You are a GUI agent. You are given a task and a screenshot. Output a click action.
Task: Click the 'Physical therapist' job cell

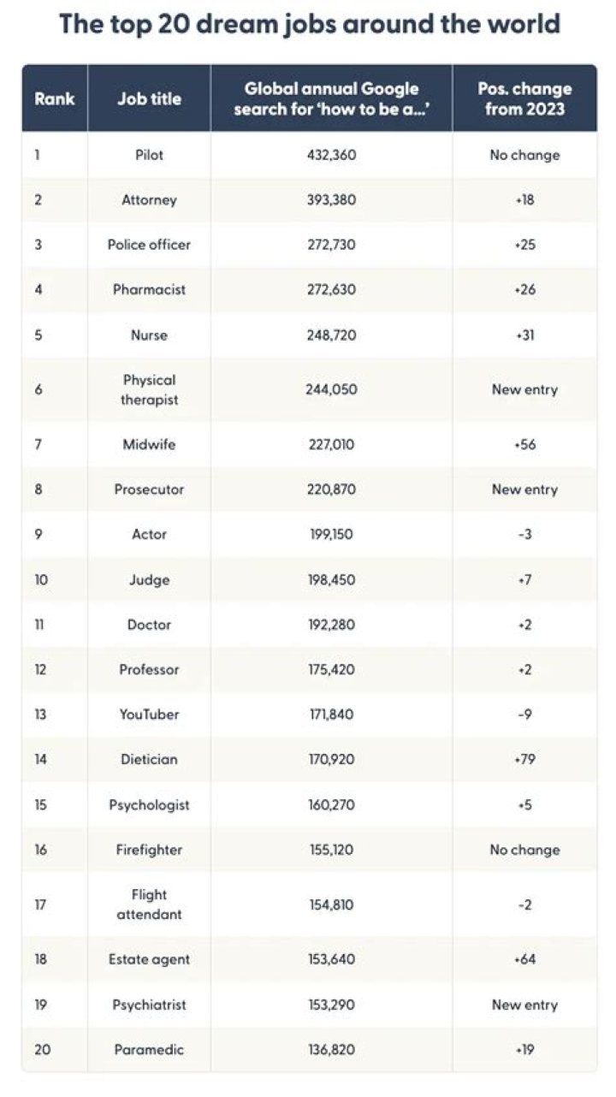point(149,389)
